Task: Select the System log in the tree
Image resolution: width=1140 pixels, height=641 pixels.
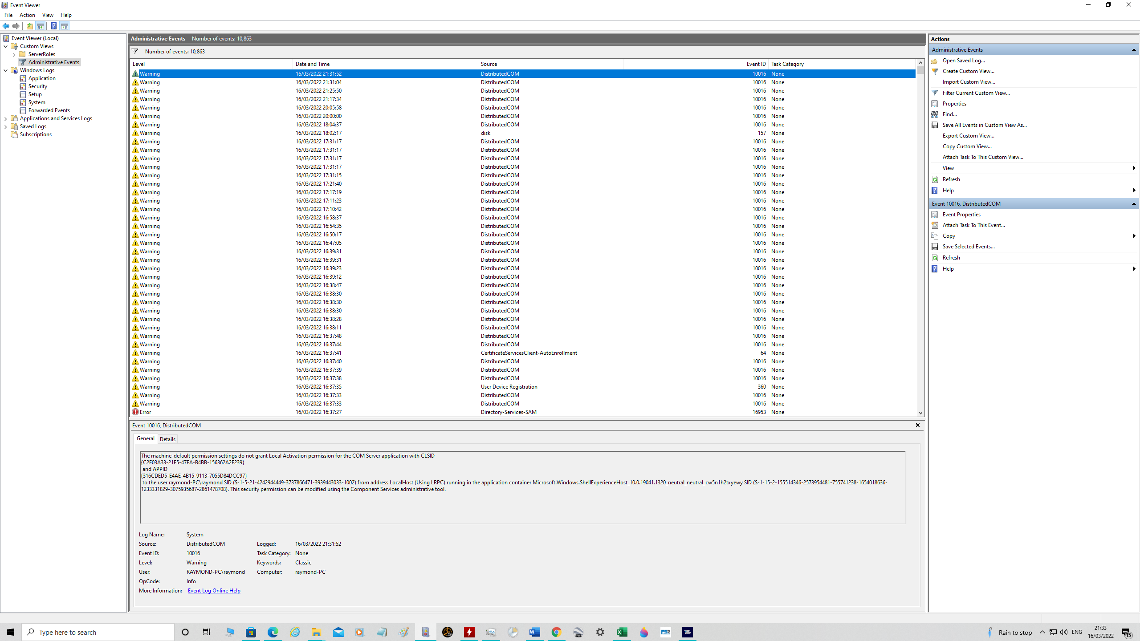Action: (36, 102)
